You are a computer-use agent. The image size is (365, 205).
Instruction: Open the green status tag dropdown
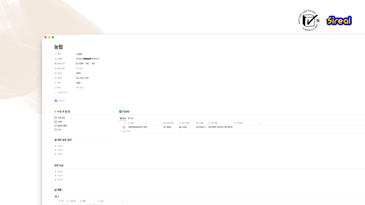pos(80,54)
